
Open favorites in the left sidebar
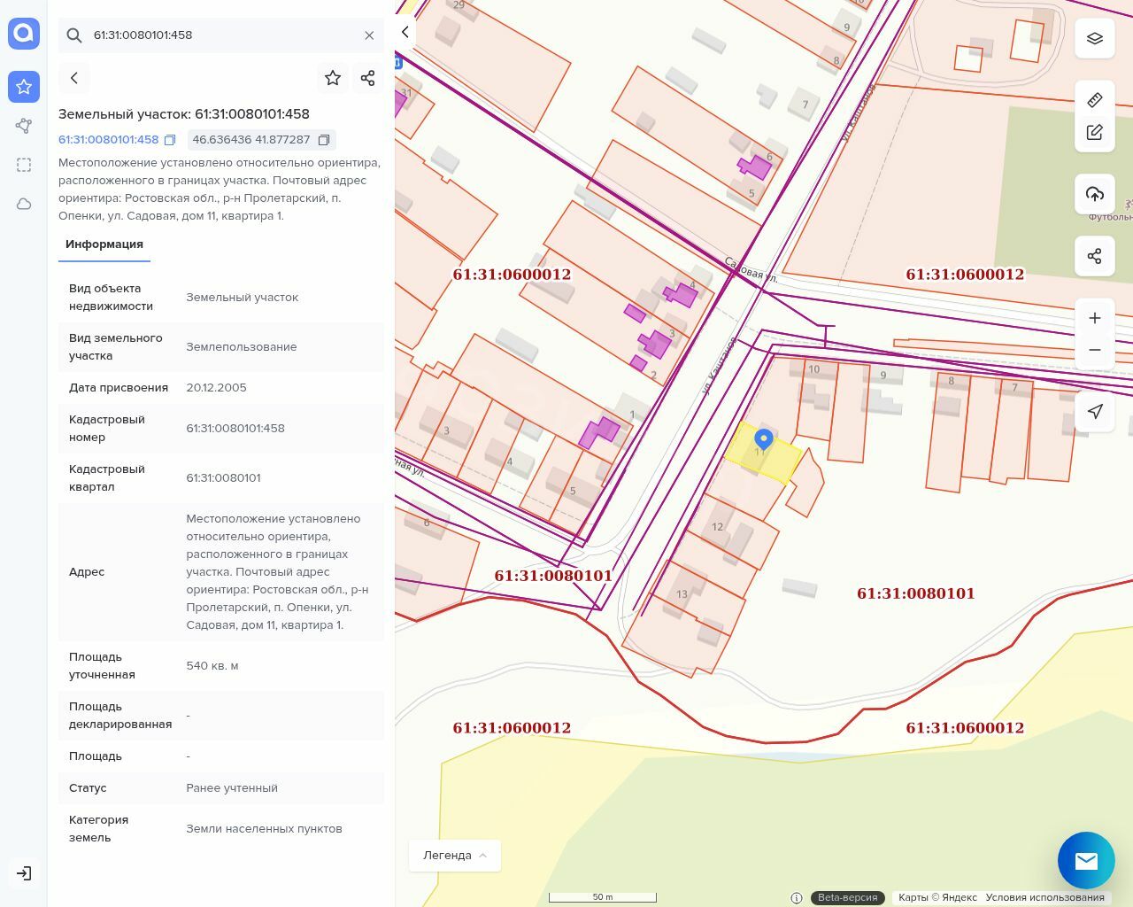click(24, 87)
